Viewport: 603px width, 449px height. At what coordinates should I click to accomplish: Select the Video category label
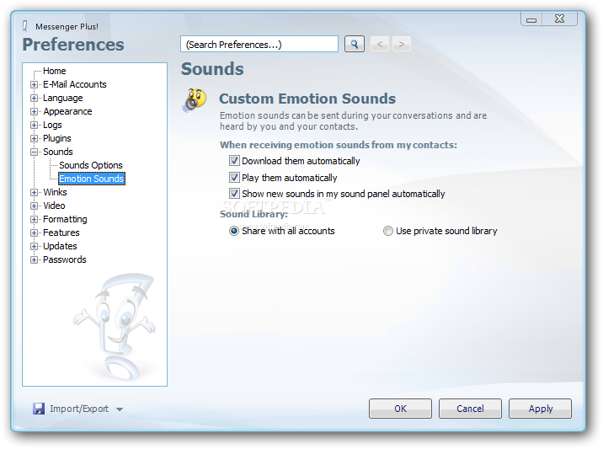coord(54,206)
